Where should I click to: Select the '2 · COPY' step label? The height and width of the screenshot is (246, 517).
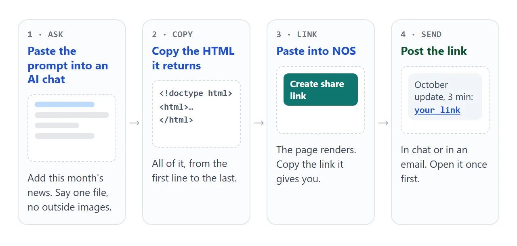(172, 34)
